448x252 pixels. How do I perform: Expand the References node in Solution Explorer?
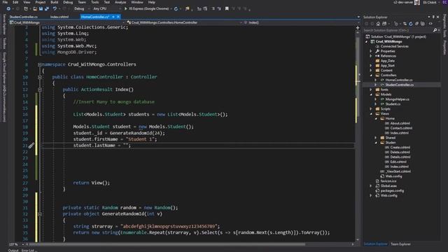tap(371, 56)
